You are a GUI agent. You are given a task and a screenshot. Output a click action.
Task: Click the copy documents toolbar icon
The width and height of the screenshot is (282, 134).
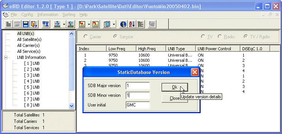[107, 24]
